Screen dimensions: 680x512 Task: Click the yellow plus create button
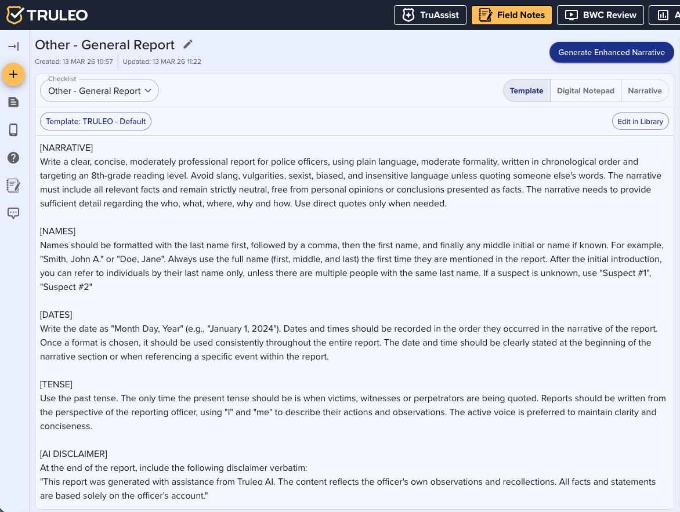coord(13,74)
